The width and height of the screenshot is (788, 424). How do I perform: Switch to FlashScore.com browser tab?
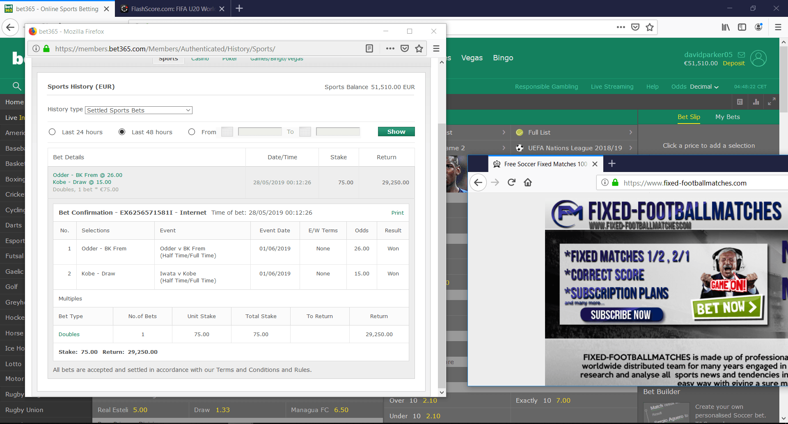173,9
